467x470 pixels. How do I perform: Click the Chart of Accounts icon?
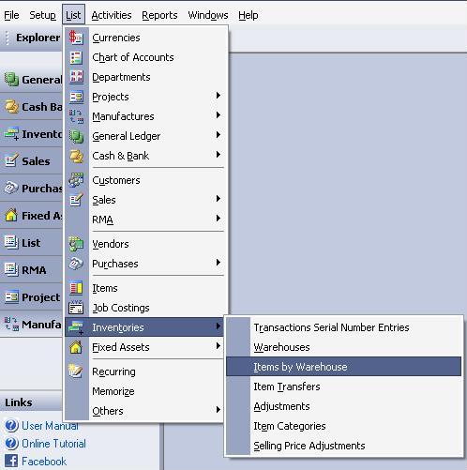[76, 57]
